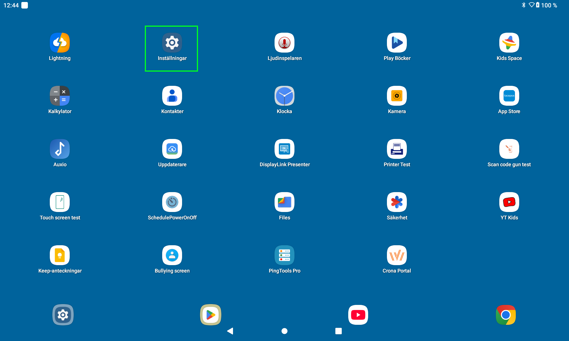569x341 pixels.
Task: Open SchedulePowerOnOff
Action: [172, 202]
